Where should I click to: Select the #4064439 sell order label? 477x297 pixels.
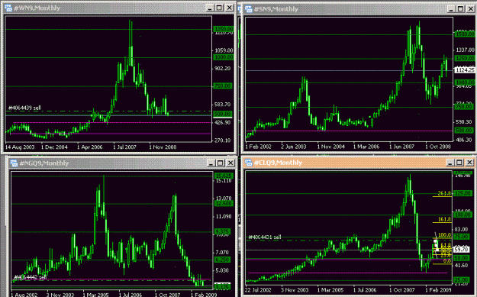pyautogui.click(x=24, y=108)
